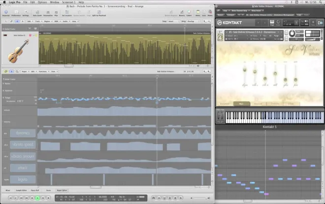Toggle catch button in Hyper Editor toolbar
The height and width of the screenshot is (204, 325).
coord(11,71)
